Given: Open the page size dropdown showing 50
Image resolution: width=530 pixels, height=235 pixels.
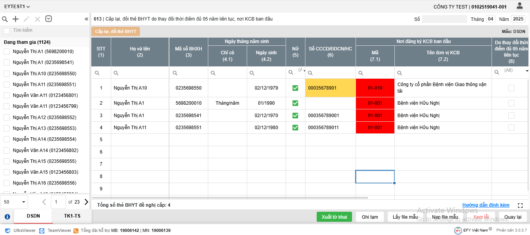Looking at the screenshot, I should click(x=14, y=202).
